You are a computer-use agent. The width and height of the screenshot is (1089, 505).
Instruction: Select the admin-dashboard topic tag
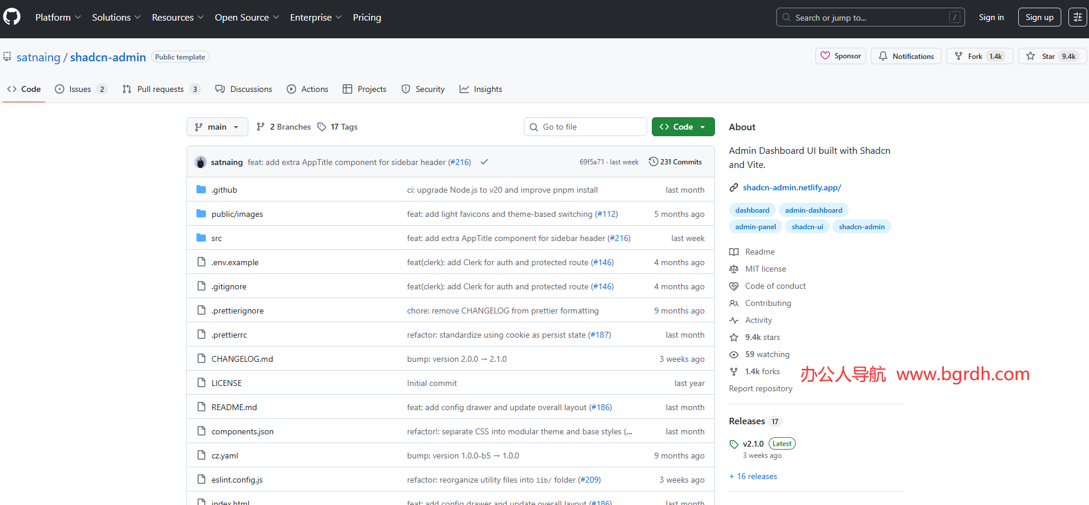tap(814, 210)
